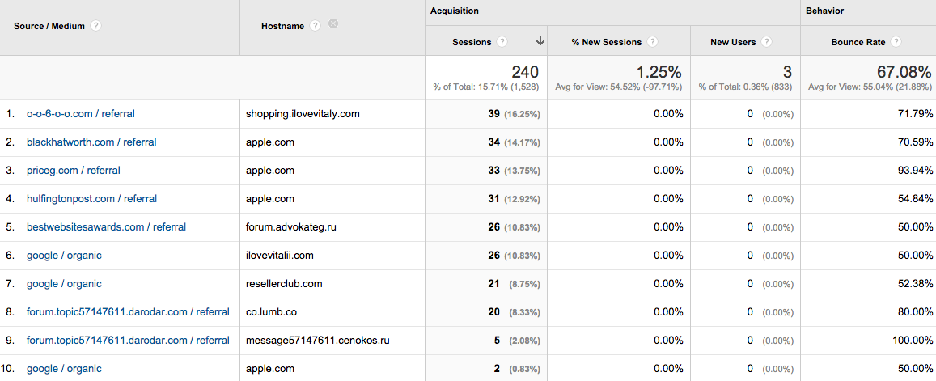The width and height of the screenshot is (936, 381).
Task: Open darodar.com referral link for co.lumb.co
Action: 128,311
